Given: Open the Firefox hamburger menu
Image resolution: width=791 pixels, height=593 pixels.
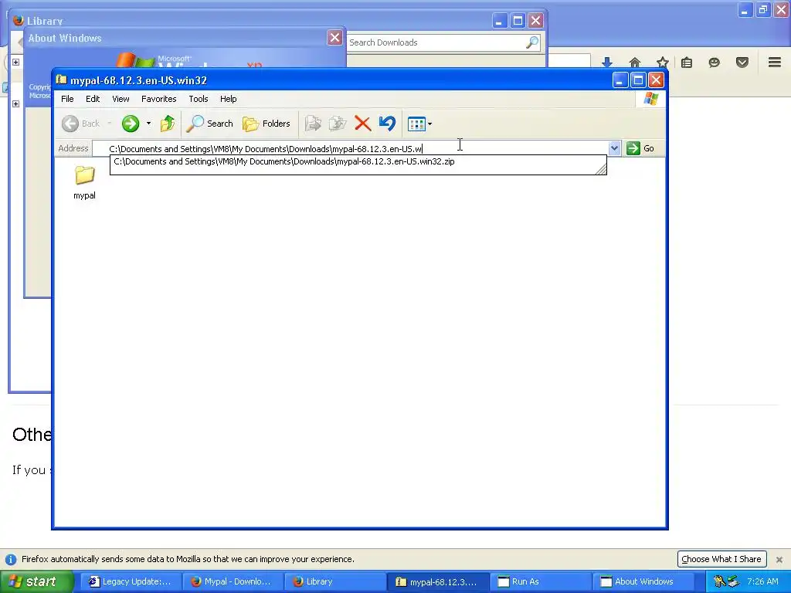Looking at the screenshot, I should click(775, 62).
